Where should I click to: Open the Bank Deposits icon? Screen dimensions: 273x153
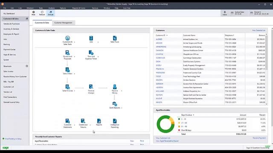115,104
